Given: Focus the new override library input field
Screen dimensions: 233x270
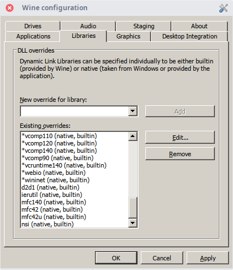Looking at the screenshot, I should 75,111.
